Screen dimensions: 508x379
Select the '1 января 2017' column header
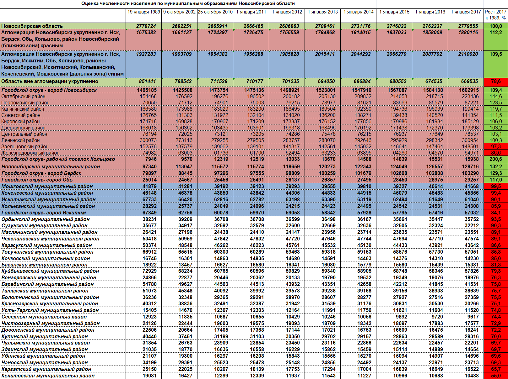[x=466, y=12]
